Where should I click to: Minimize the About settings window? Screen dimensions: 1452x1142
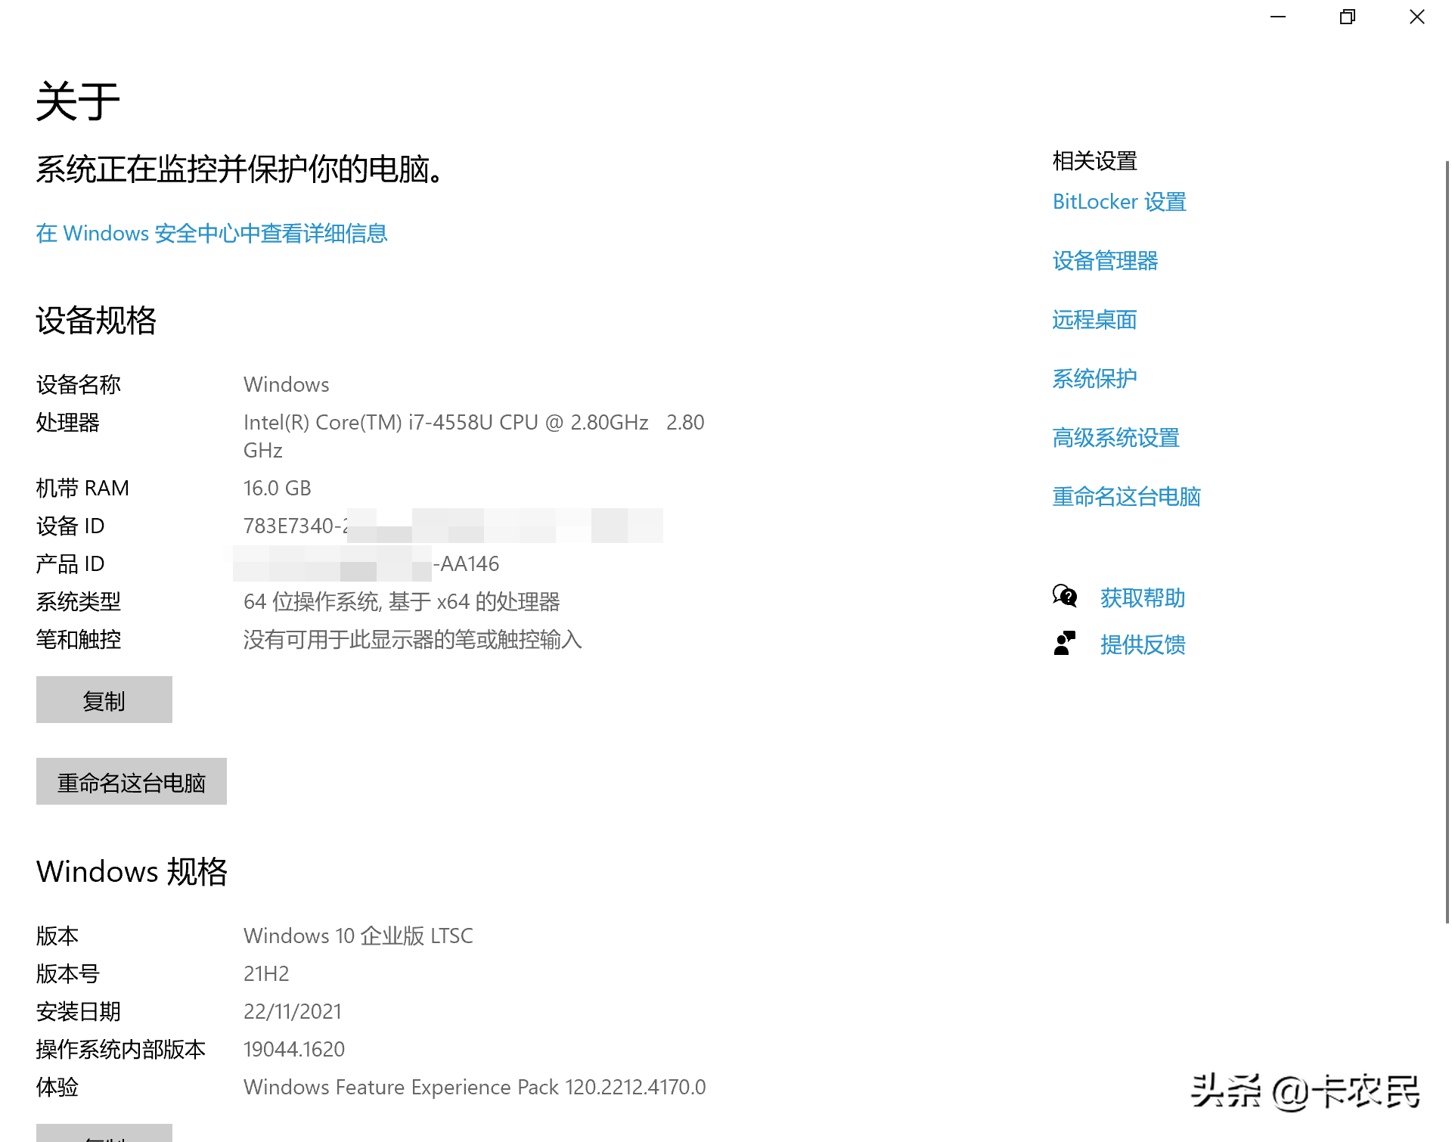point(1278,17)
